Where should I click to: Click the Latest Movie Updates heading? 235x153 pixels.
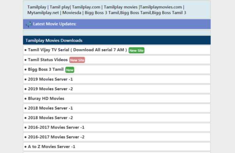click(x=55, y=24)
